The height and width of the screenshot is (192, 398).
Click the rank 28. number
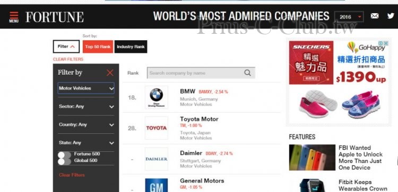click(132, 128)
